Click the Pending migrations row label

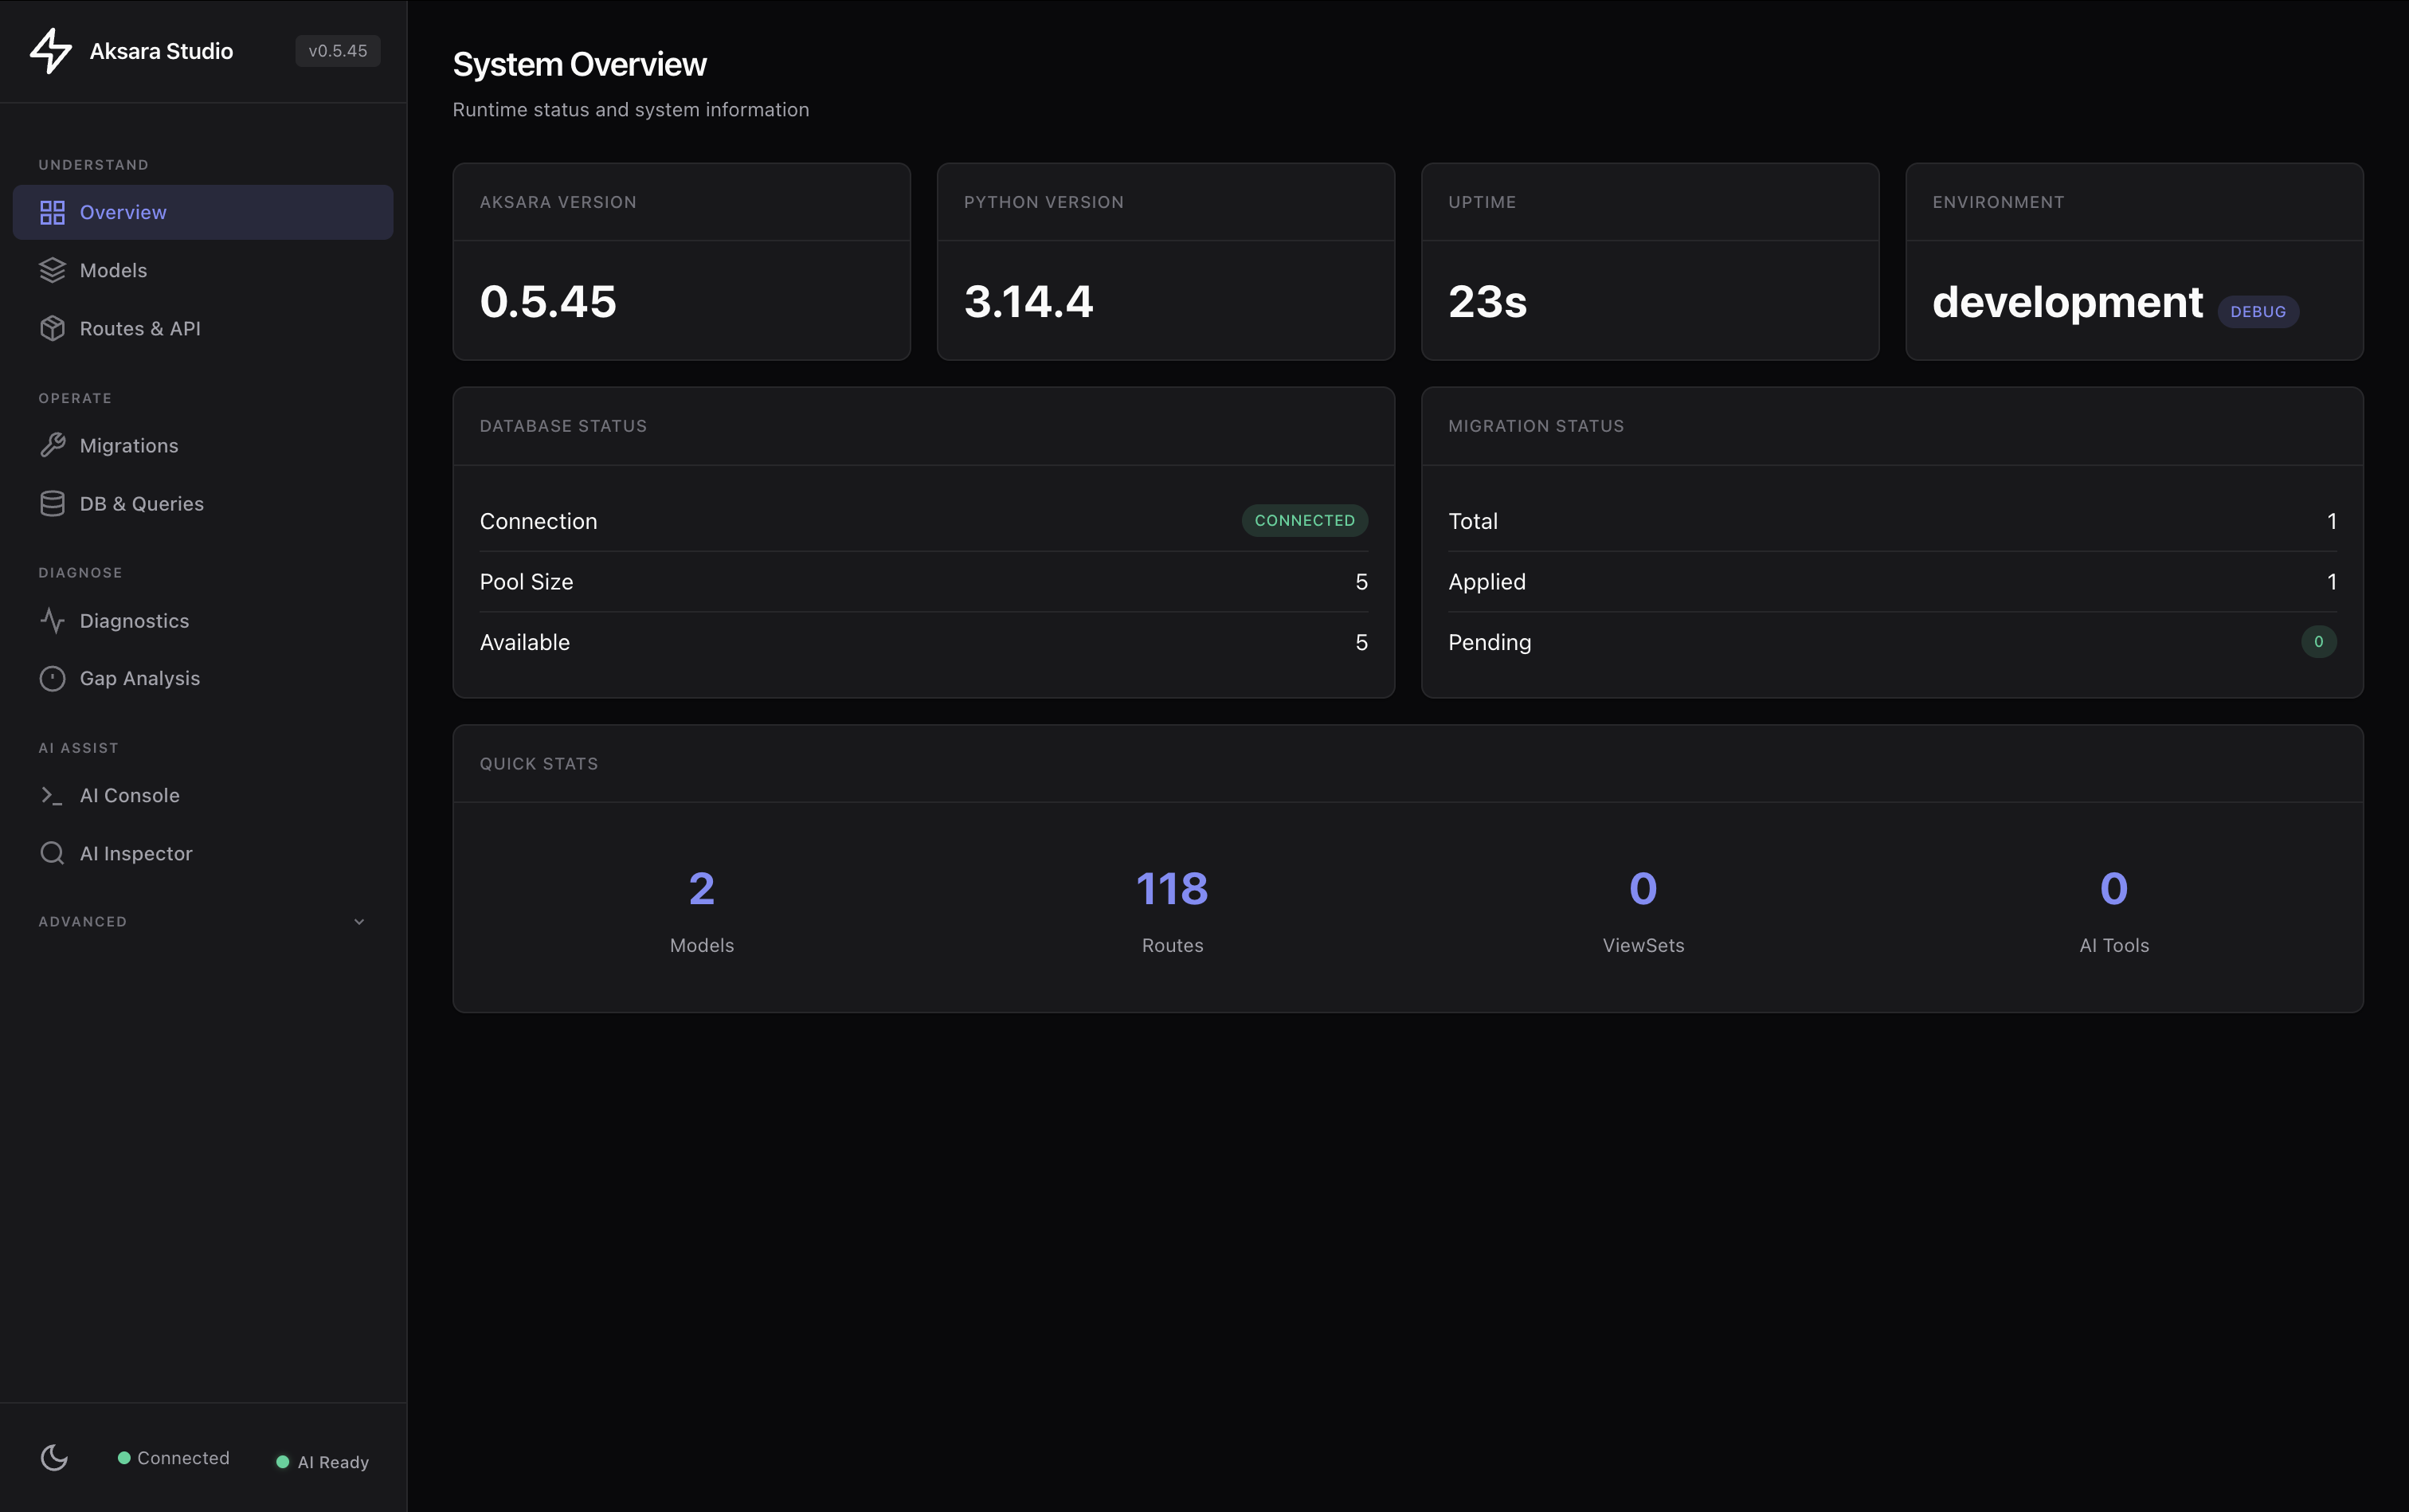click(1489, 642)
